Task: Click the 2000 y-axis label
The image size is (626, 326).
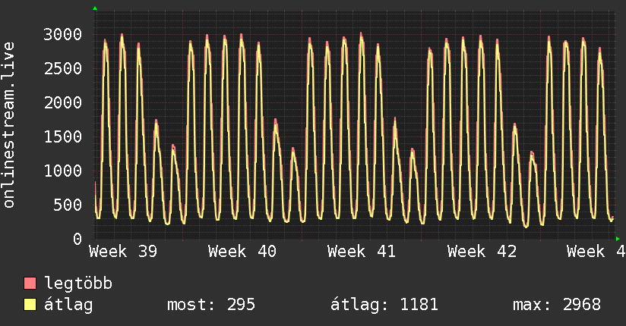Action: click(x=63, y=103)
